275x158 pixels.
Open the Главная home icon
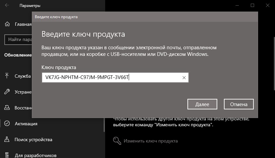(7, 24)
